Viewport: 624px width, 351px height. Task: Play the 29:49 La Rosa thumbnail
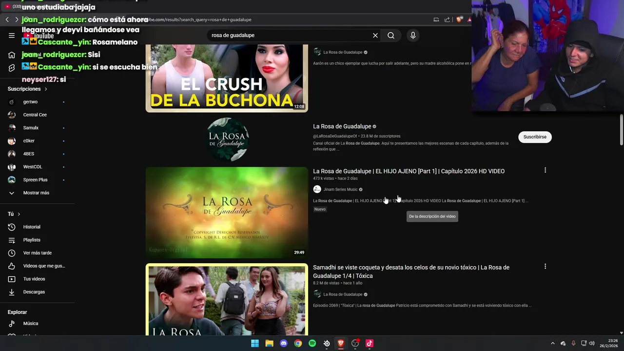(227, 213)
